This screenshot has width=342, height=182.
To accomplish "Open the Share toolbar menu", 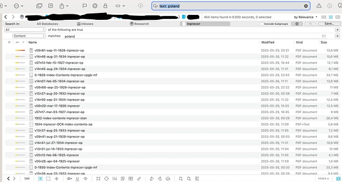I will pos(64,6).
